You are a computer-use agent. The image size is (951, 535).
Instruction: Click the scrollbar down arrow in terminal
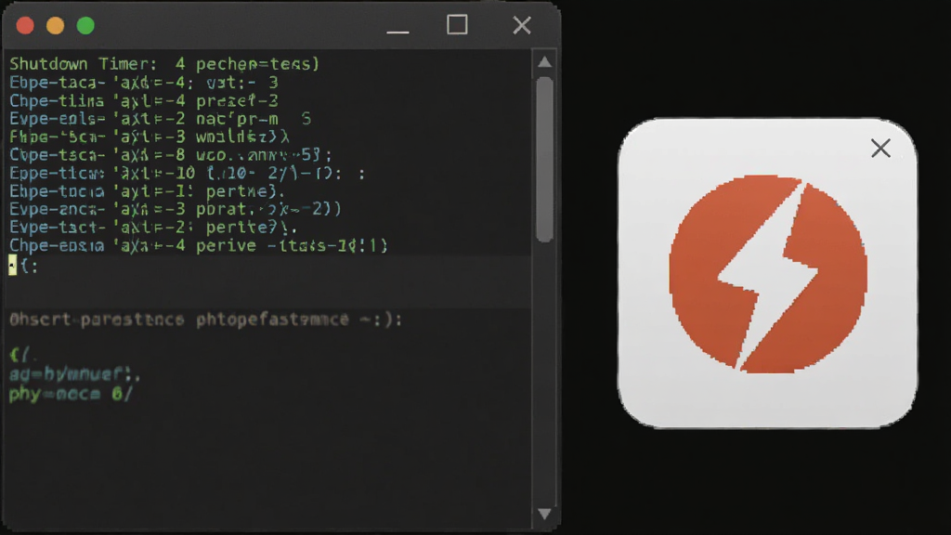coord(544,515)
